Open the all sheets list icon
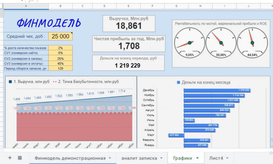This screenshot has height=164, width=273. point(20,158)
